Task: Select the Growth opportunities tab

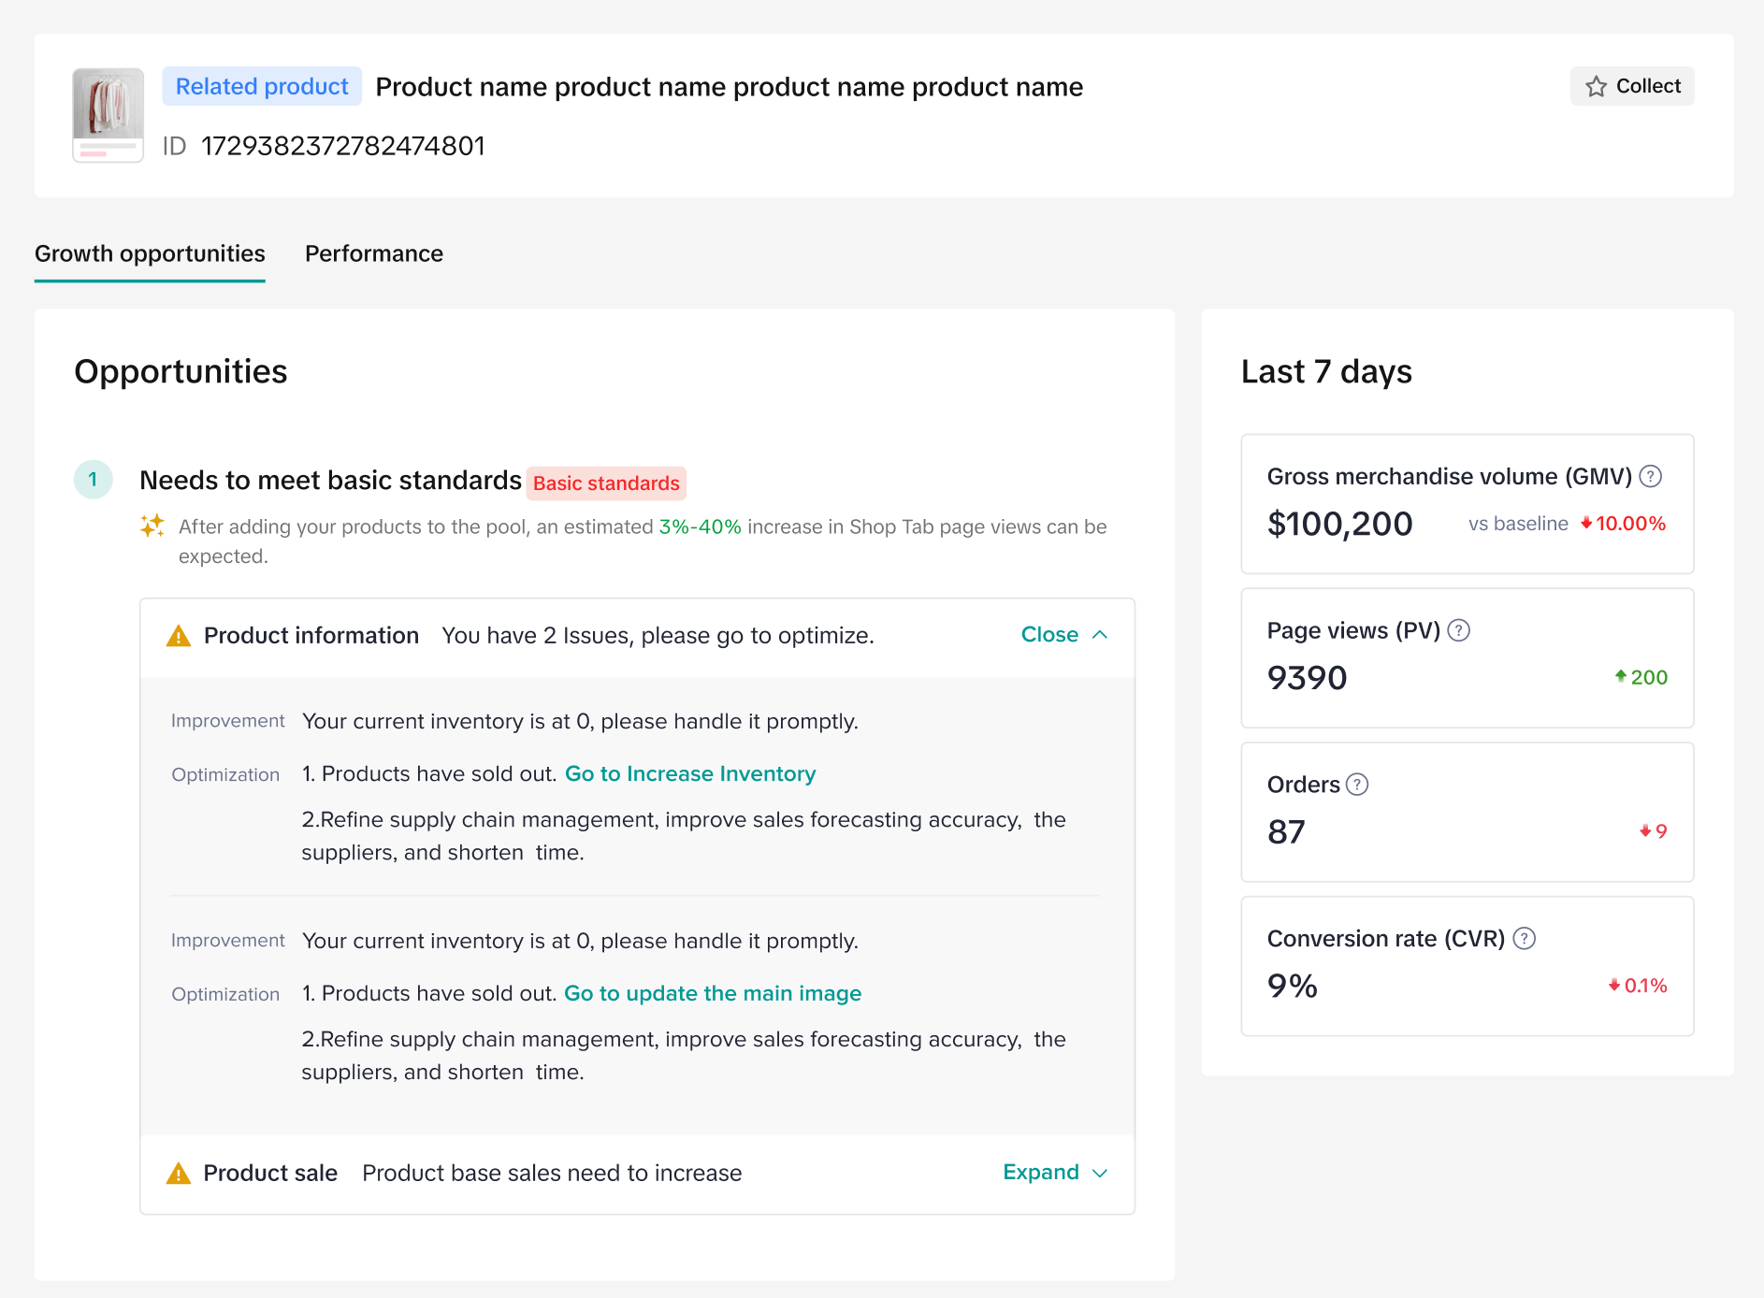Action: point(150,254)
